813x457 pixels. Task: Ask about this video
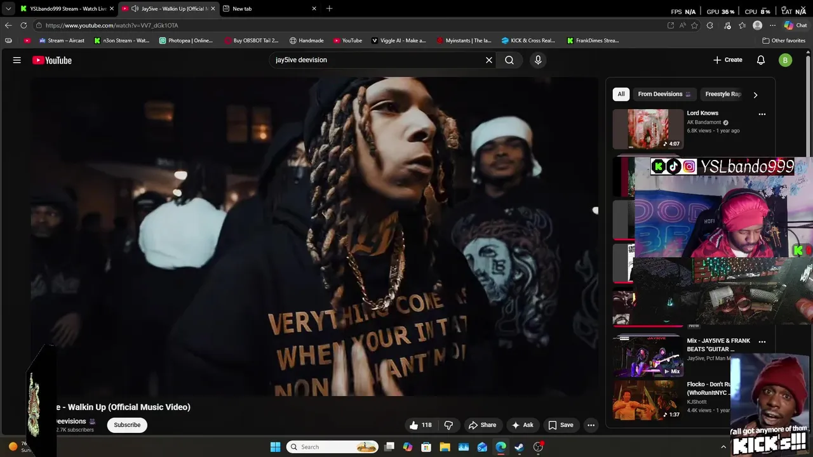point(522,425)
